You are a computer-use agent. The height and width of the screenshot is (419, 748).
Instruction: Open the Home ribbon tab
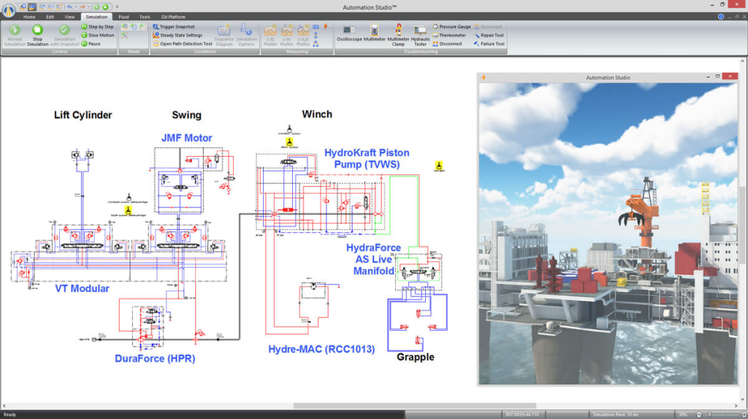click(x=29, y=17)
